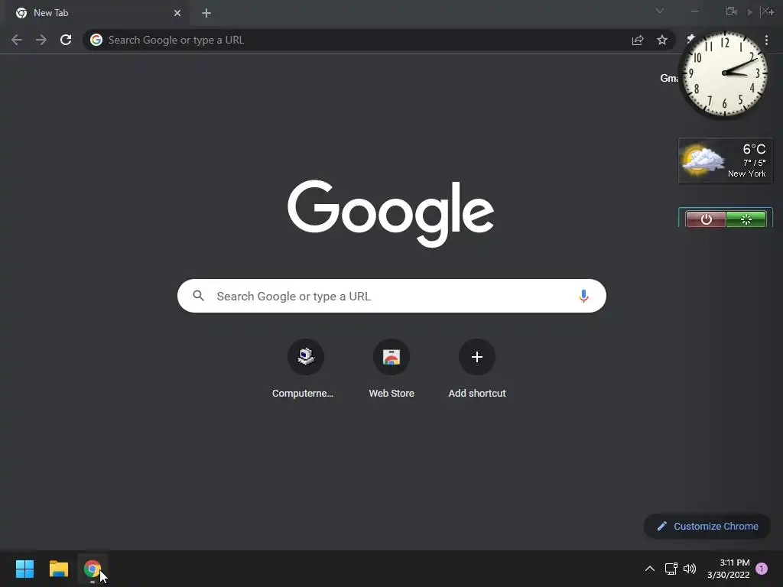Screen dimensions: 783x587
Task: Click the Google icon in the address bar
Action: pyautogui.click(x=96, y=40)
